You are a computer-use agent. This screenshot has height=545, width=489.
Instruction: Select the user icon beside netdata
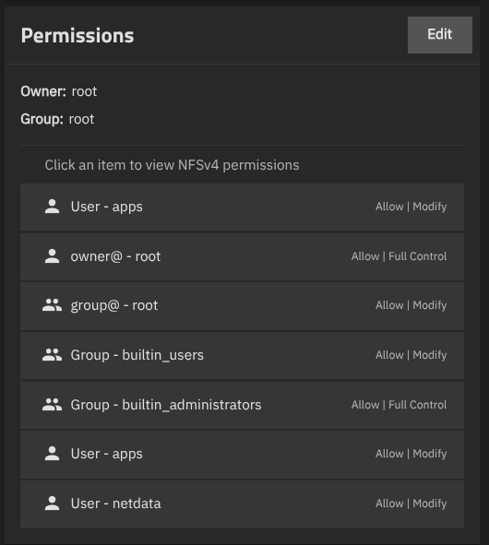point(53,504)
